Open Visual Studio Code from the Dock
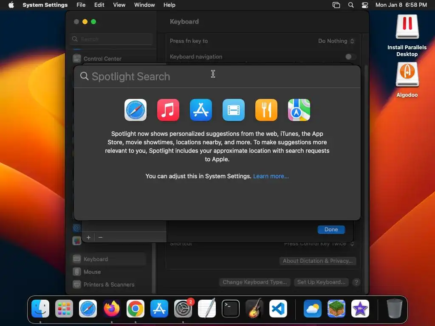The height and width of the screenshot is (326, 435). pos(278,309)
